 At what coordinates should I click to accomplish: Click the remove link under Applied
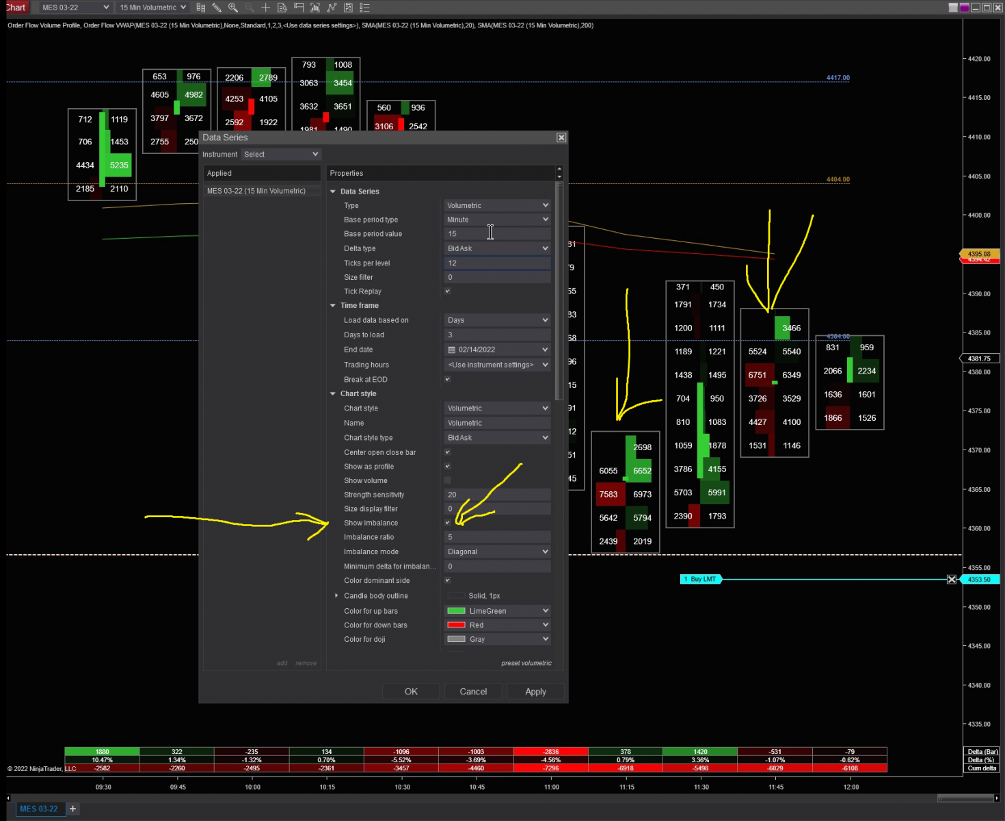[x=306, y=663]
